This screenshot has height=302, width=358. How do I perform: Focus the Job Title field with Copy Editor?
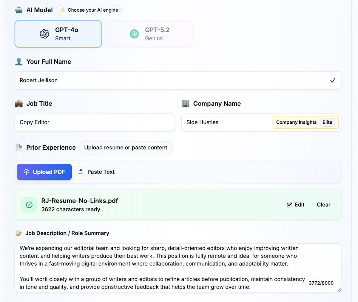pyautogui.click(x=95, y=122)
